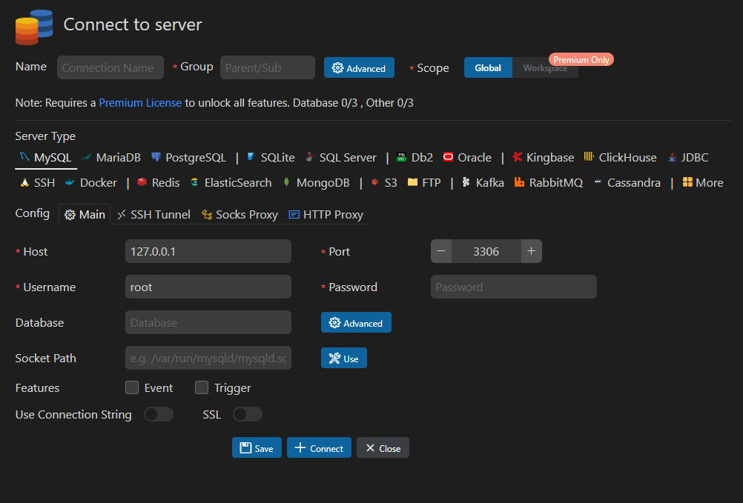The width and height of the screenshot is (743, 503).
Task: Choose Cassandra server type
Action: (627, 183)
